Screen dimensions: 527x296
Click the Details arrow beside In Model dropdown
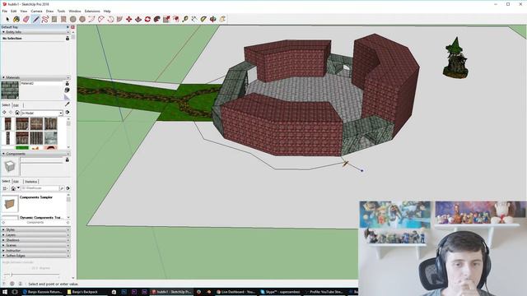pos(68,113)
